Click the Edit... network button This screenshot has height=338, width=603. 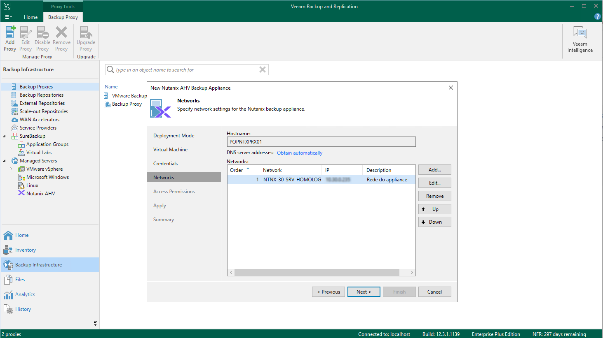(435, 183)
